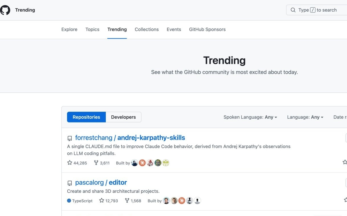Open the Collections tab

pos(147,29)
